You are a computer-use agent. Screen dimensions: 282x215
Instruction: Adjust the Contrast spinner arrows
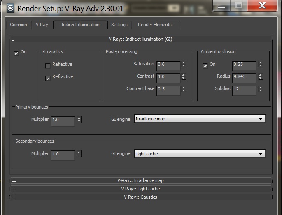coord(184,76)
